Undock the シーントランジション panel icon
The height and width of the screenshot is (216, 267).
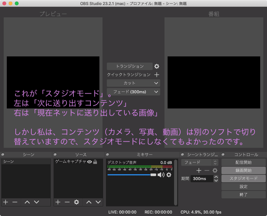point(182,155)
